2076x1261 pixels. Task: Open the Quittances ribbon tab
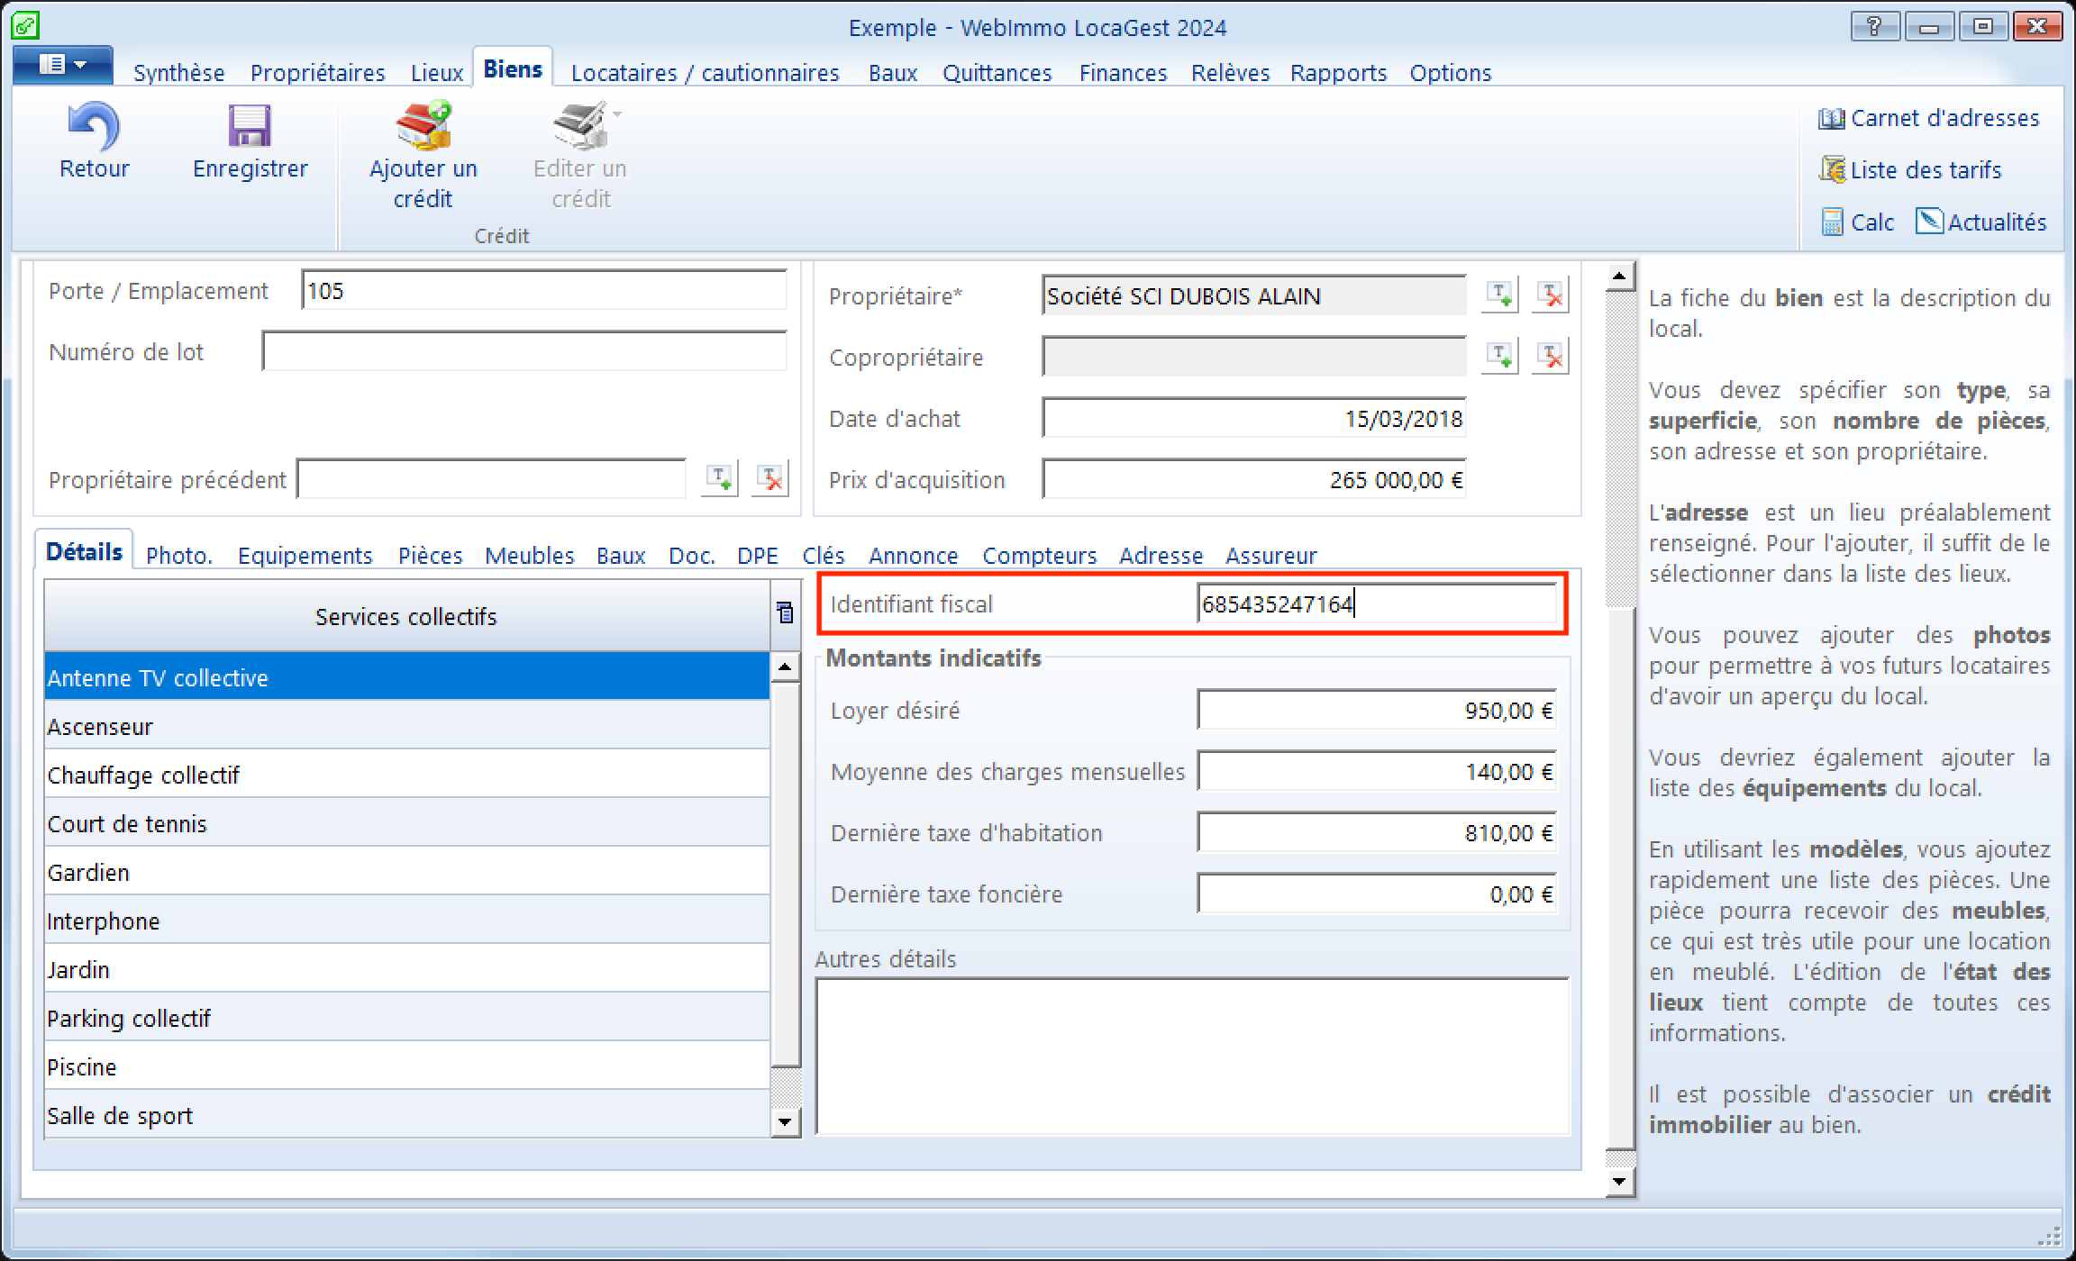click(x=997, y=72)
